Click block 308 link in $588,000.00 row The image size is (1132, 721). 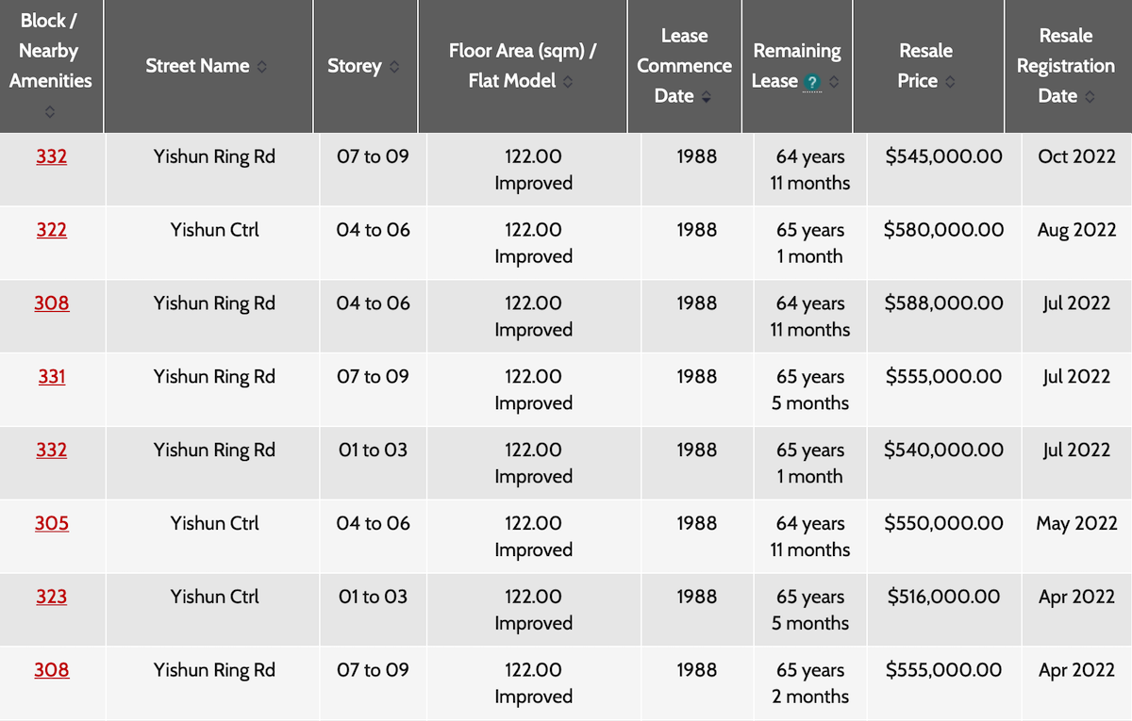tap(52, 303)
